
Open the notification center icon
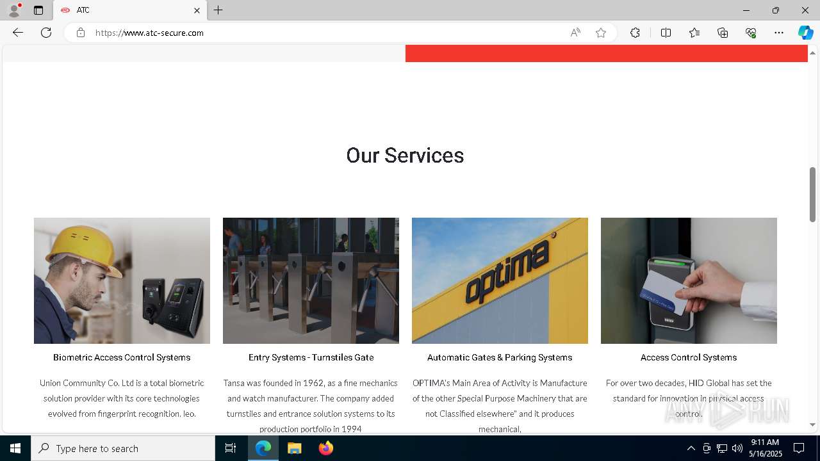pyautogui.click(x=799, y=448)
